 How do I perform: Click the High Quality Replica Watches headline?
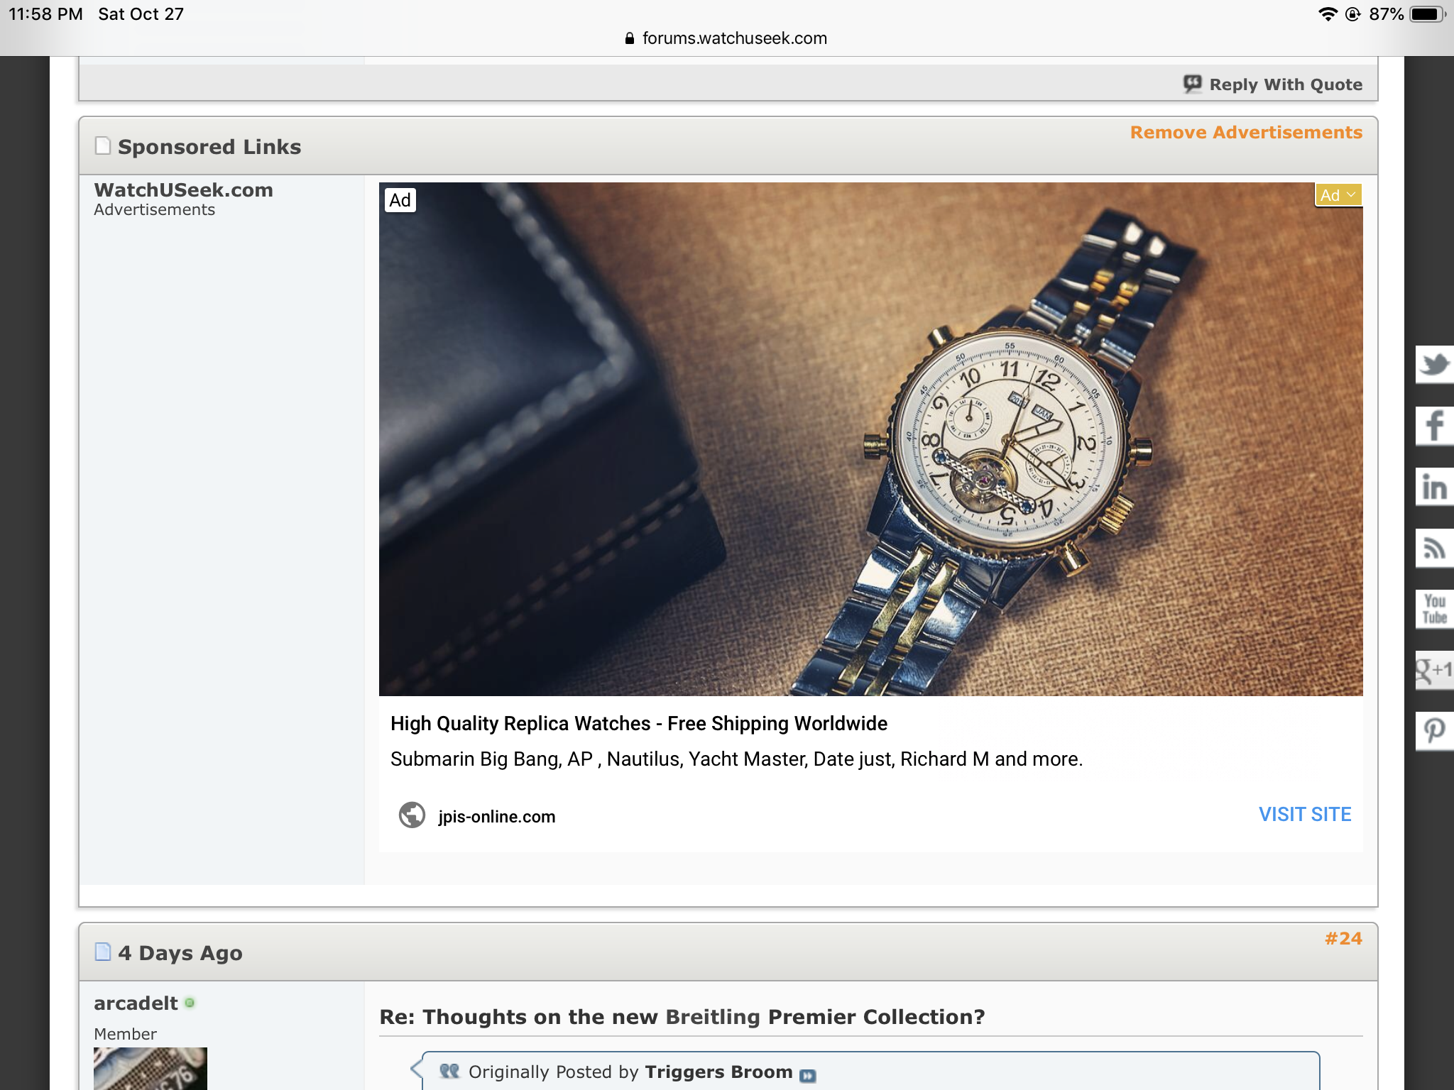tap(638, 723)
